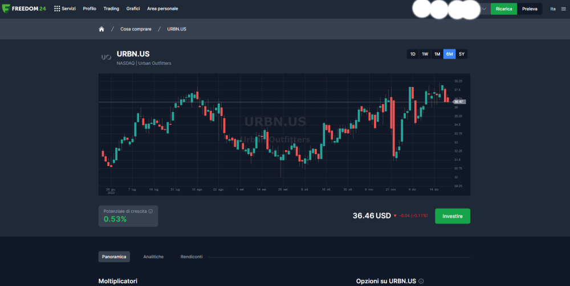Image resolution: width=570 pixels, height=286 pixels.
Task: Click the -0.04 (-0.11%) change value
Action: point(413,215)
